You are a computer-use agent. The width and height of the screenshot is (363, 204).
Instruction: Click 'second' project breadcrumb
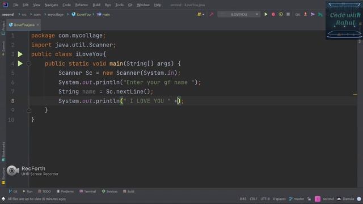click(8, 14)
